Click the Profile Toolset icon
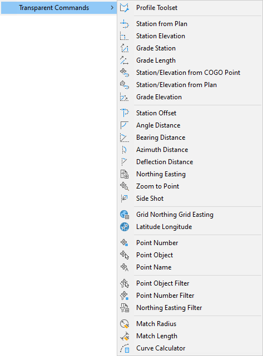 125,8
